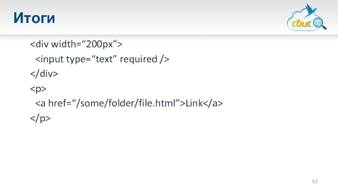Click the opening p tag
Screen dimensions: 338x190
[x=38, y=89]
